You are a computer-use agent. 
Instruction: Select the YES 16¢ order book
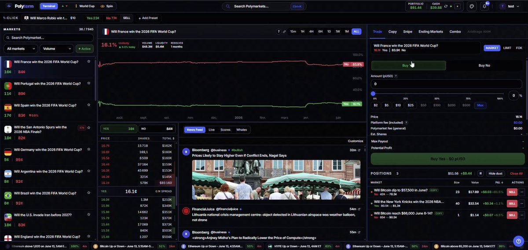click(x=118, y=129)
